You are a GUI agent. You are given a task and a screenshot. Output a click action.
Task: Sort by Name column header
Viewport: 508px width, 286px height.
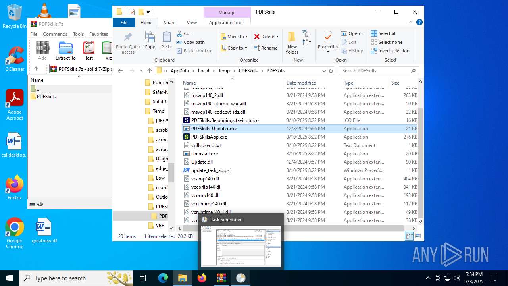pos(232,83)
